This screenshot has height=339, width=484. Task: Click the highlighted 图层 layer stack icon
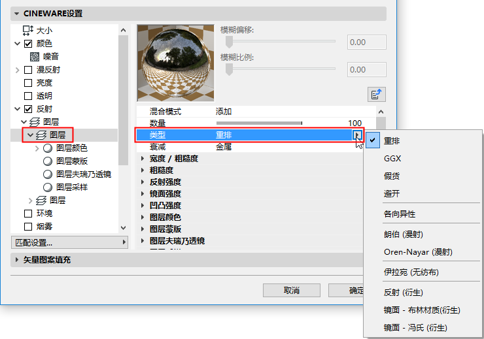pyautogui.click(x=41, y=135)
